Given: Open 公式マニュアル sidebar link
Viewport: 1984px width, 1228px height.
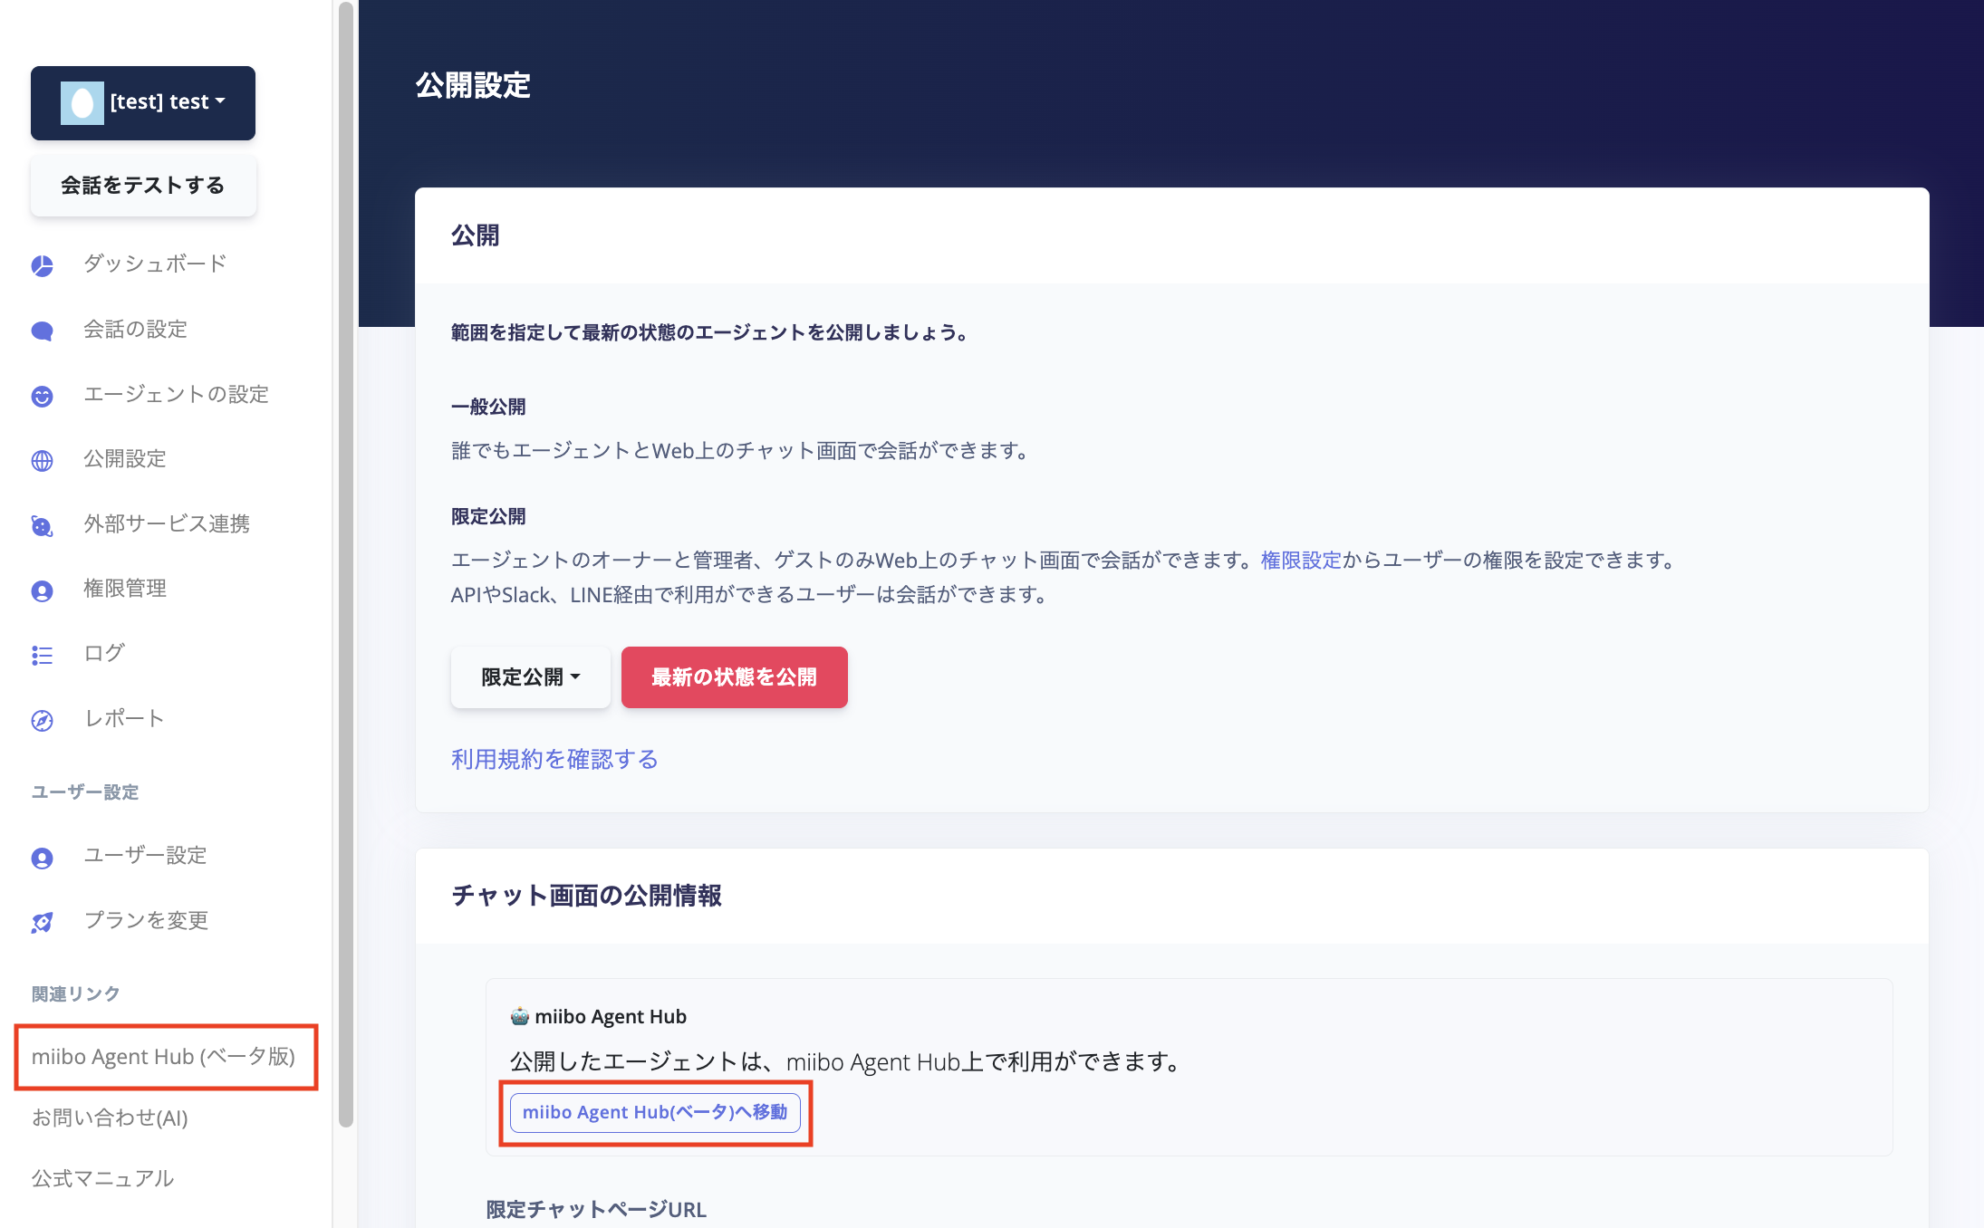Looking at the screenshot, I should 103,1178.
